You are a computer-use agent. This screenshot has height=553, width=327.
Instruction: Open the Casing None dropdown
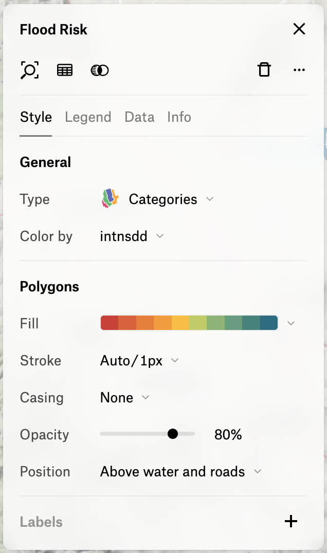[x=125, y=398]
